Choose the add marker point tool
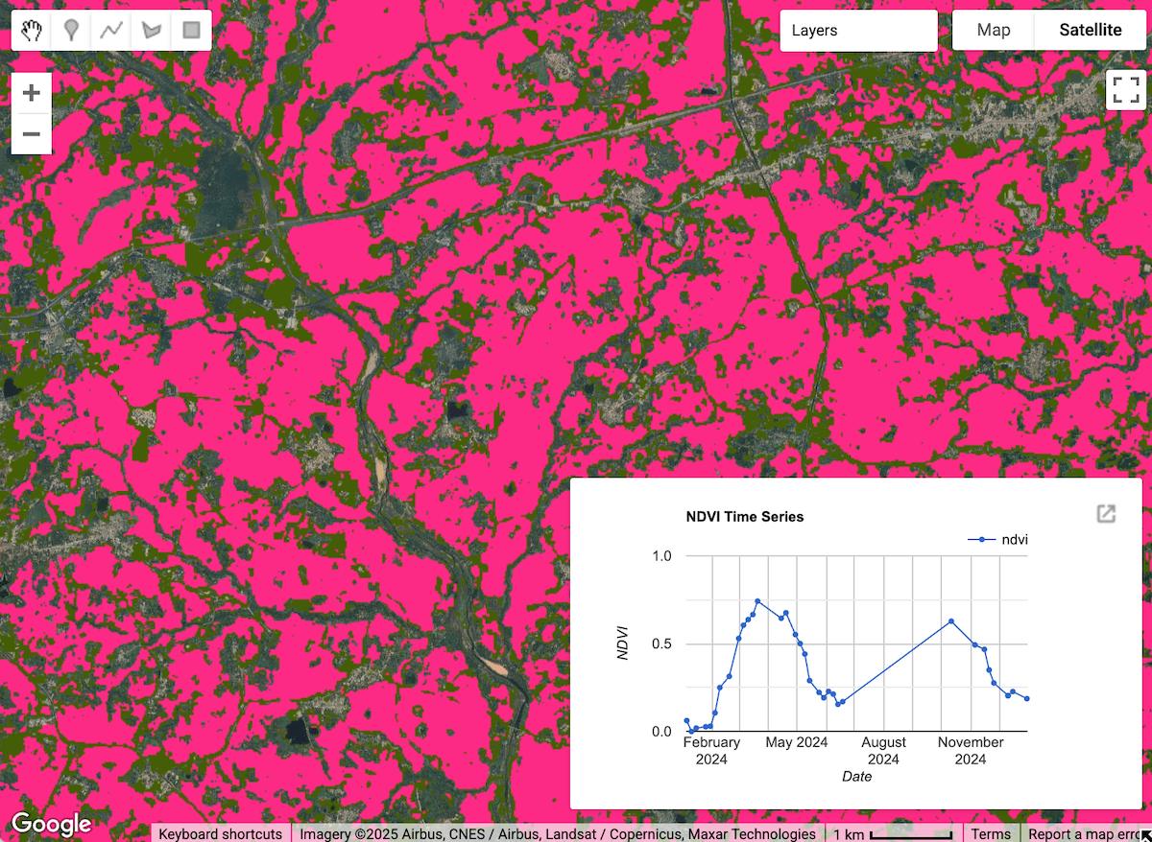 click(71, 31)
